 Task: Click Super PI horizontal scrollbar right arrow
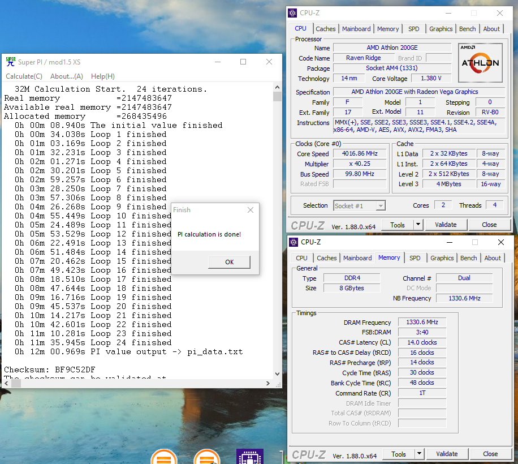tap(268, 383)
